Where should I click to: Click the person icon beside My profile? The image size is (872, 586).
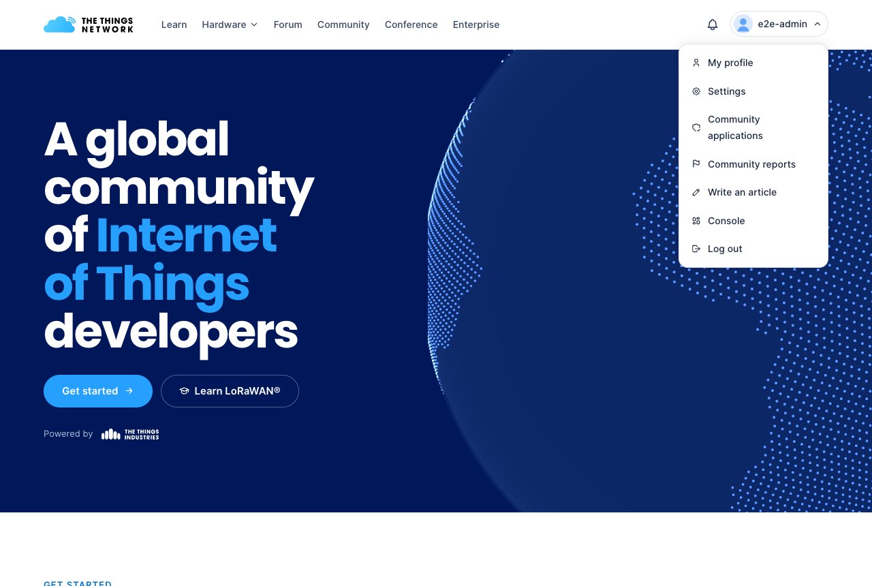pyautogui.click(x=696, y=63)
